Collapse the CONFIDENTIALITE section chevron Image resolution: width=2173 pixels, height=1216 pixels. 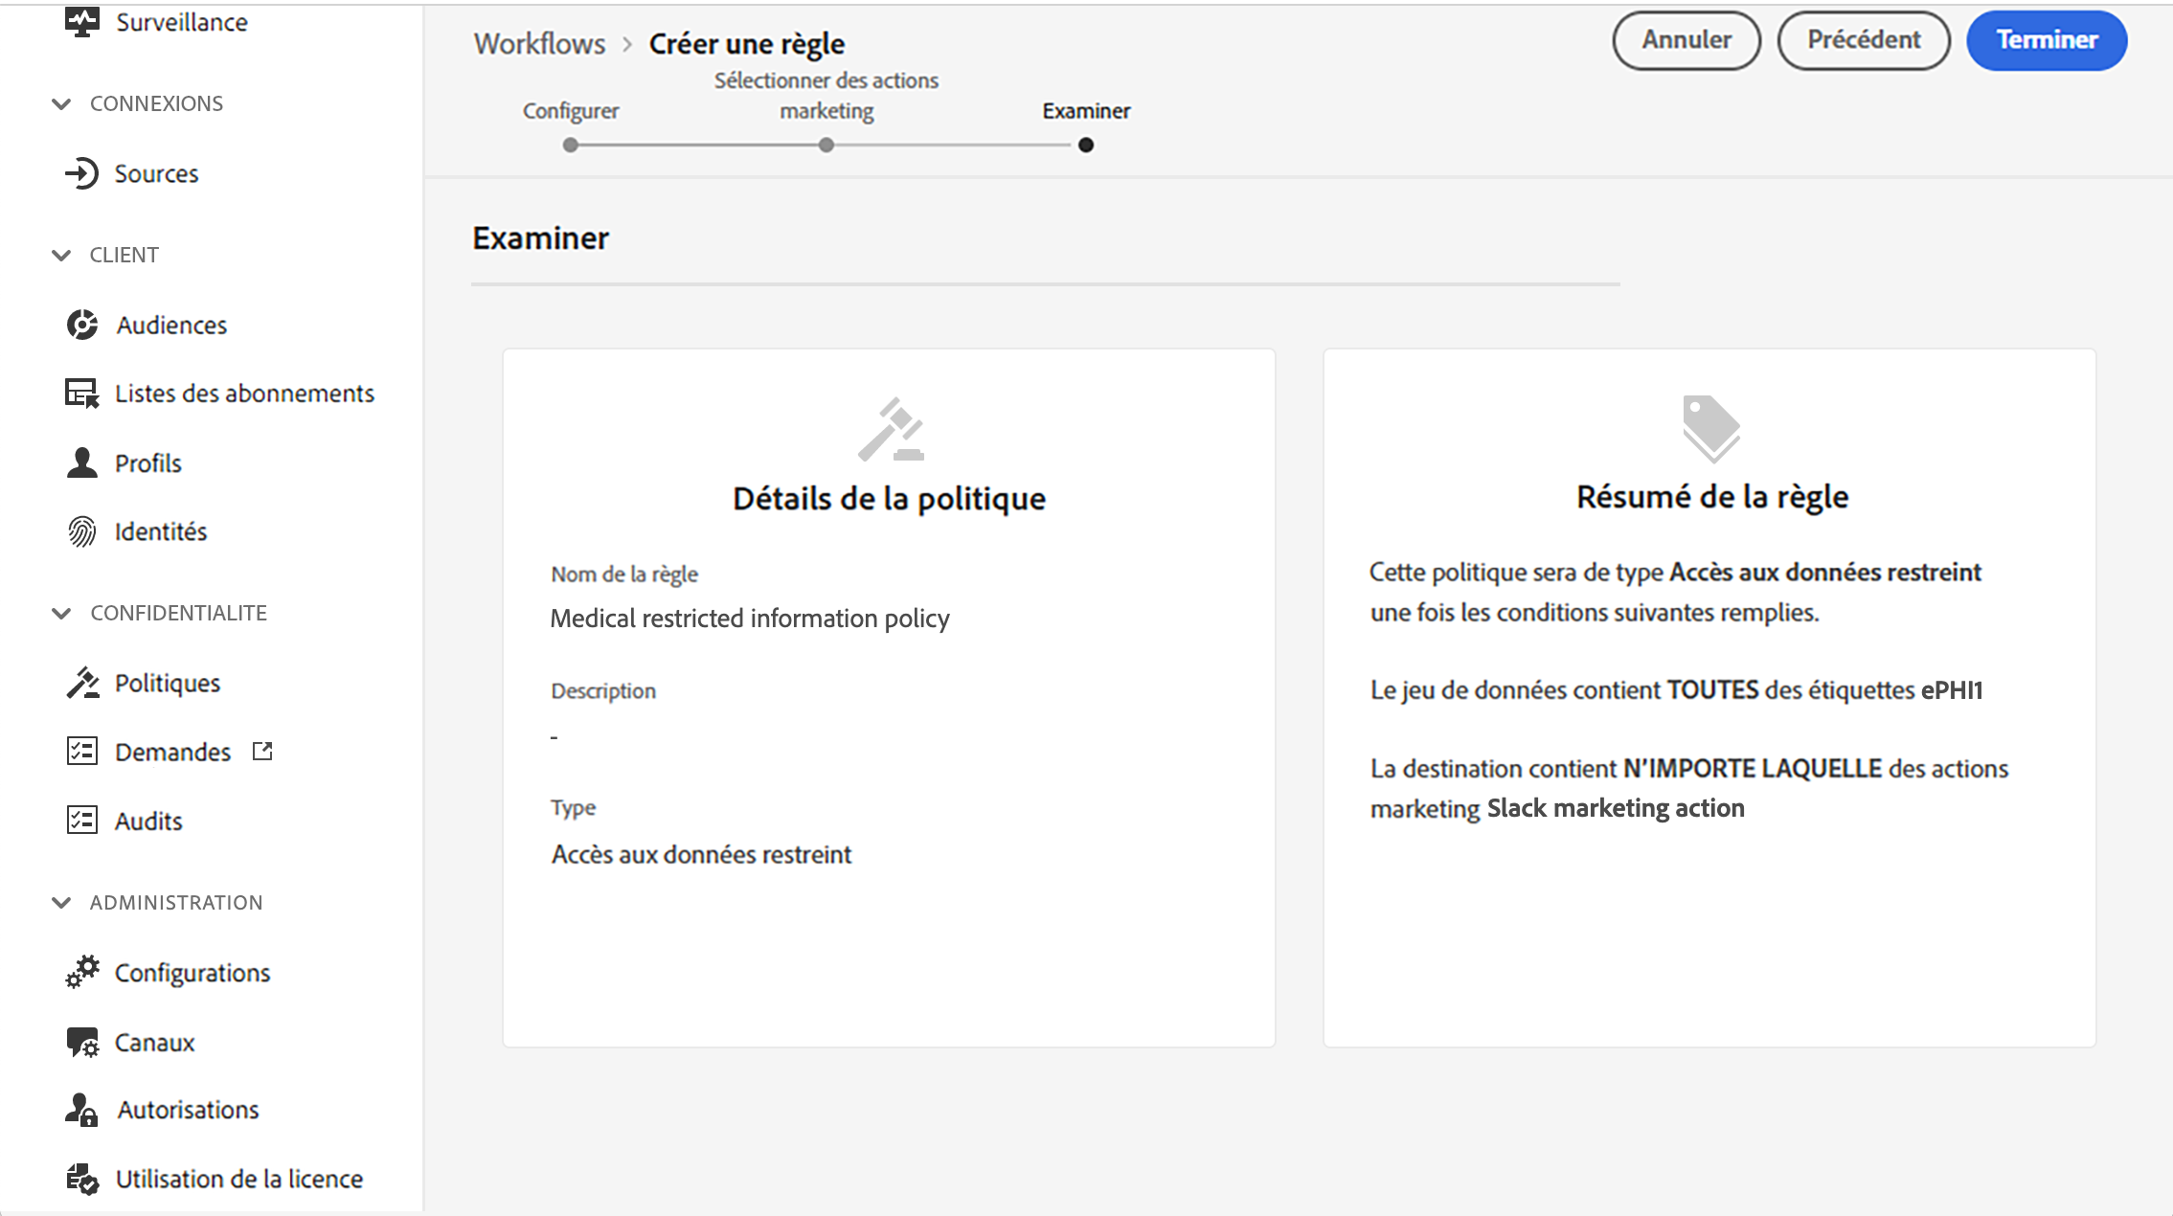pyautogui.click(x=61, y=613)
